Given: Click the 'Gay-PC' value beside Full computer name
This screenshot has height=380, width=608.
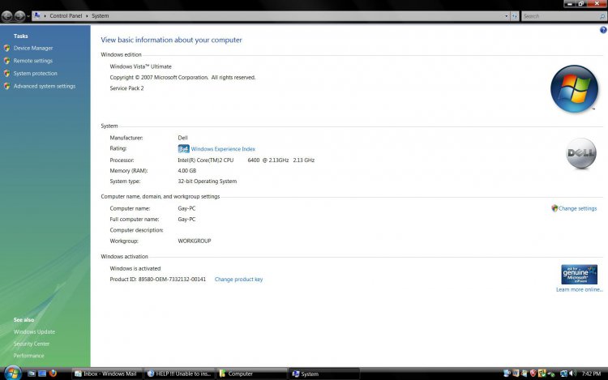Looking at the screenshot, I should tap(186, 220).
